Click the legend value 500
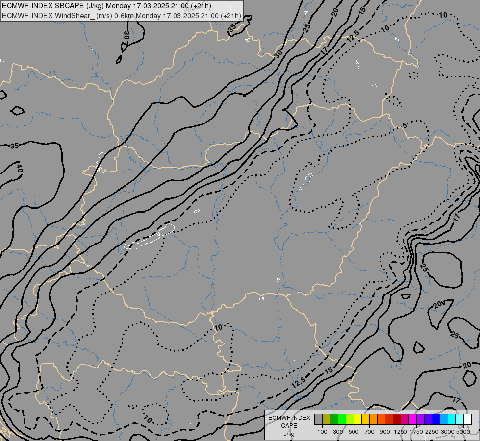Viewport: 480px width, 441px height. point(354,432)
